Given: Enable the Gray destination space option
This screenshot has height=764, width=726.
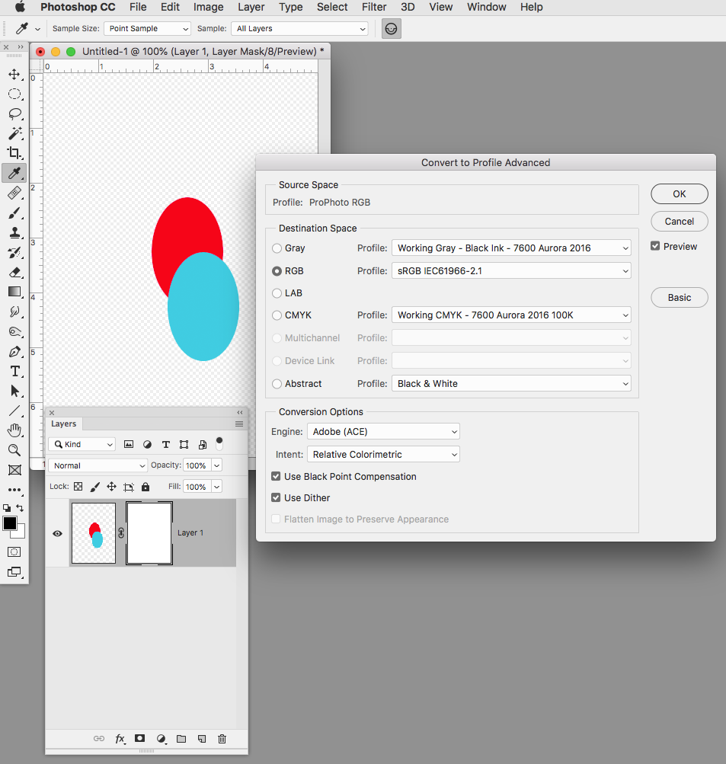Looking at the screenshot, I should [277, 248].
